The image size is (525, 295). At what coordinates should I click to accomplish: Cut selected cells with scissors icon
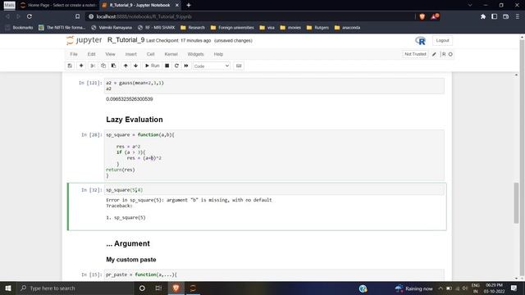coord(93,66)
